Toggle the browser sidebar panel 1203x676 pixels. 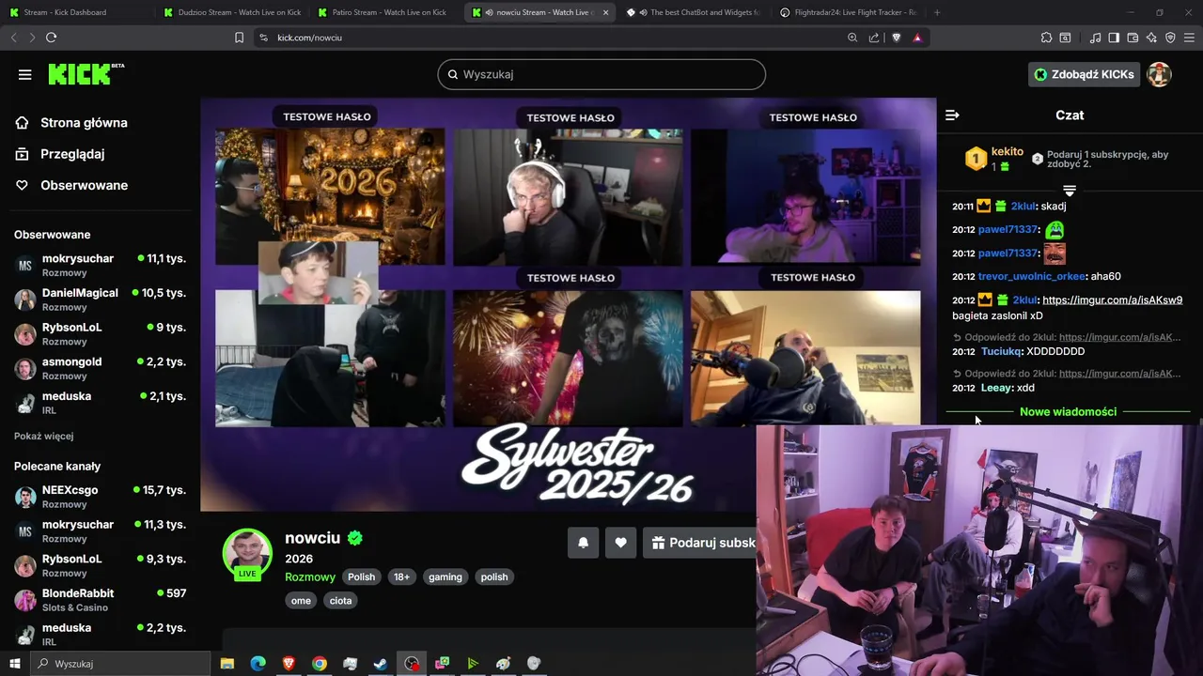click(x=1114, y=38)
